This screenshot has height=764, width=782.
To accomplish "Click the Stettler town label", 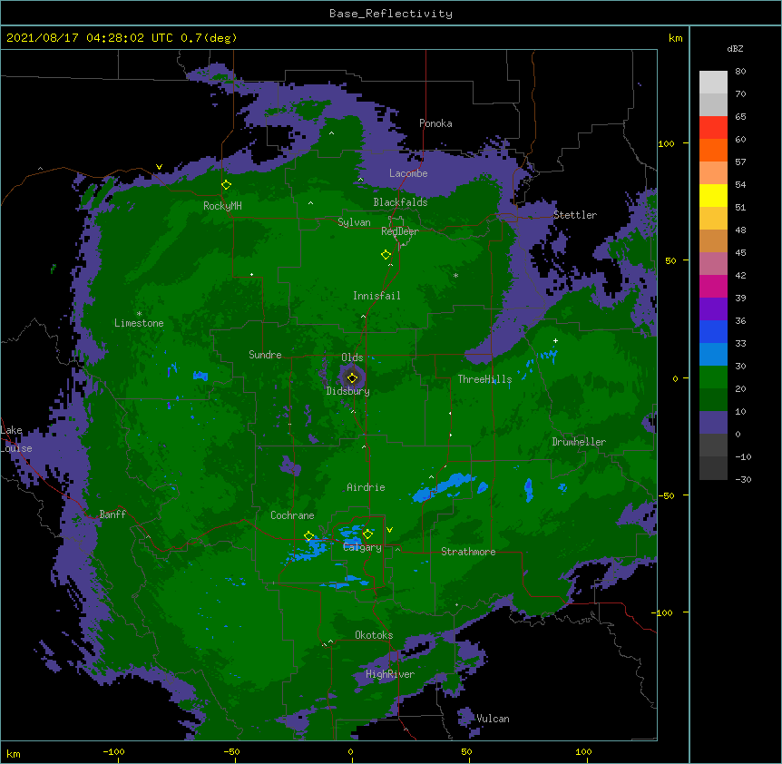I will tap(575, 215).
